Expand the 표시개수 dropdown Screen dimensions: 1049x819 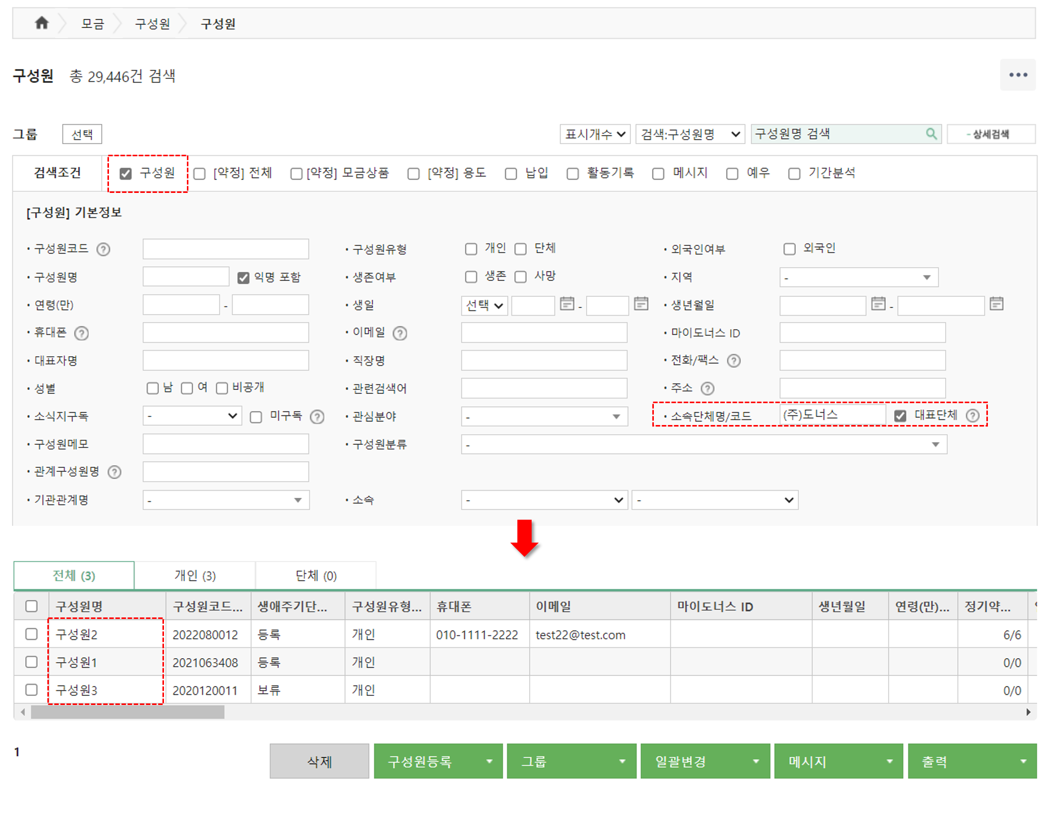tap(595, 134)
